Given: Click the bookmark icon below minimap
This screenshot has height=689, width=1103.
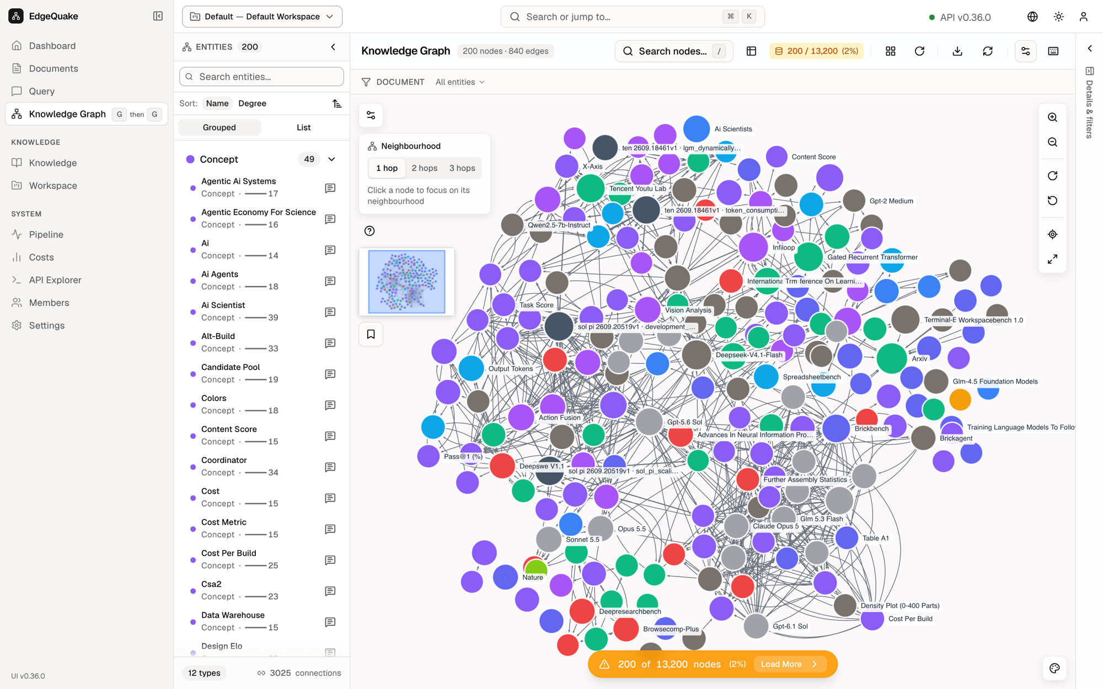Looking at the screenshot, I should coord(371,334).
